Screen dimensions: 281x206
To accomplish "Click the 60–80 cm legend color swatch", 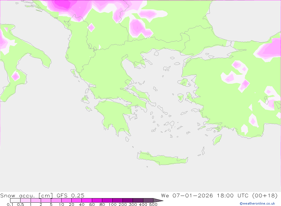I will pos(97,200).
